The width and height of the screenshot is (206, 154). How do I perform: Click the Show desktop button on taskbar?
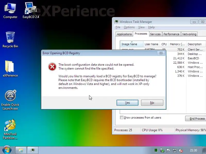coord(204,150)
